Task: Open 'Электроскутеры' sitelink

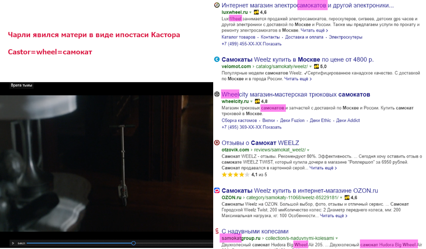Action: (345, 37)
